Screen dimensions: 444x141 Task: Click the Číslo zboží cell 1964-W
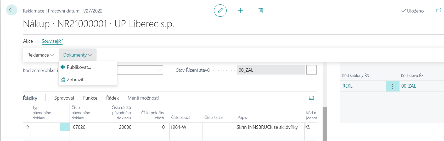(x=186, y=127)
